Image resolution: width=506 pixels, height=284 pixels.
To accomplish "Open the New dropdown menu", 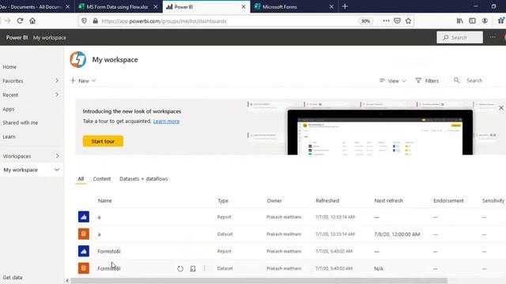I will point(83,80).
